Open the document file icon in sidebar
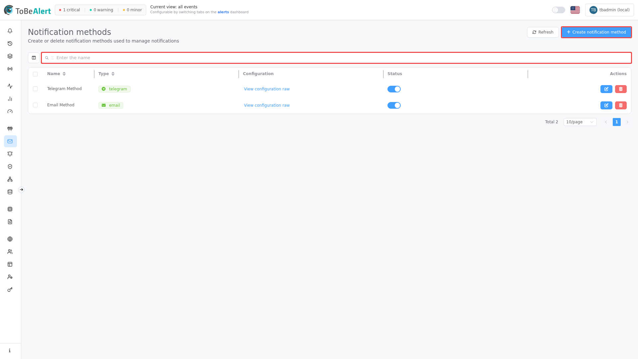638x359 pixels. (10, 222)
